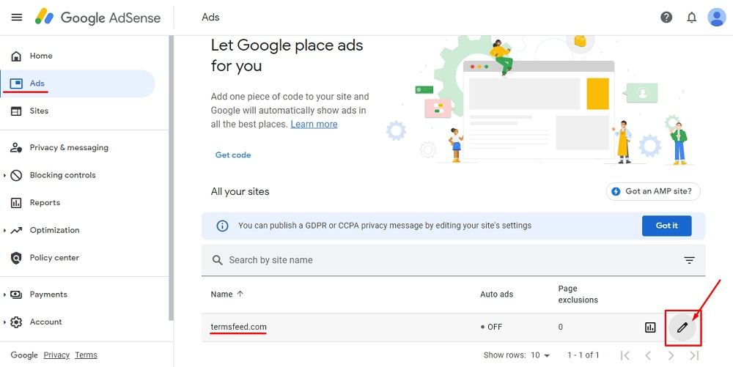Screen dimensions: 733x367
Task: Go to the previous page of results
Action: 648,355
